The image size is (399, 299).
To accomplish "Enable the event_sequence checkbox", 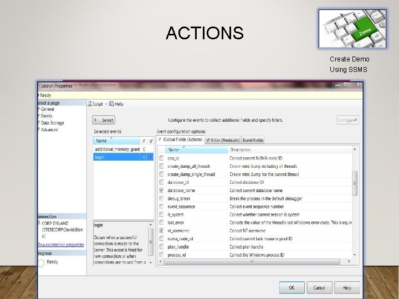I will coord(161,206).
